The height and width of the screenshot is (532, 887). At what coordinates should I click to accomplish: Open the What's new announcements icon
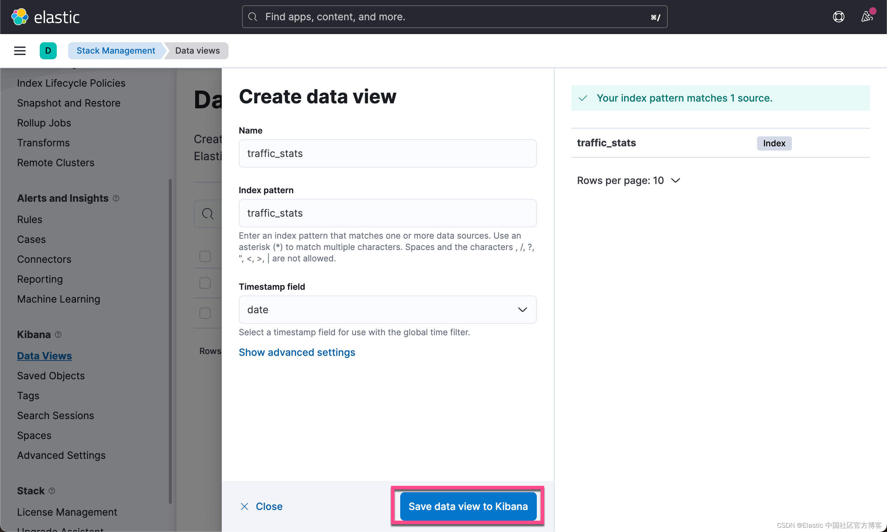pyautogui.click(x=867, y=16)
